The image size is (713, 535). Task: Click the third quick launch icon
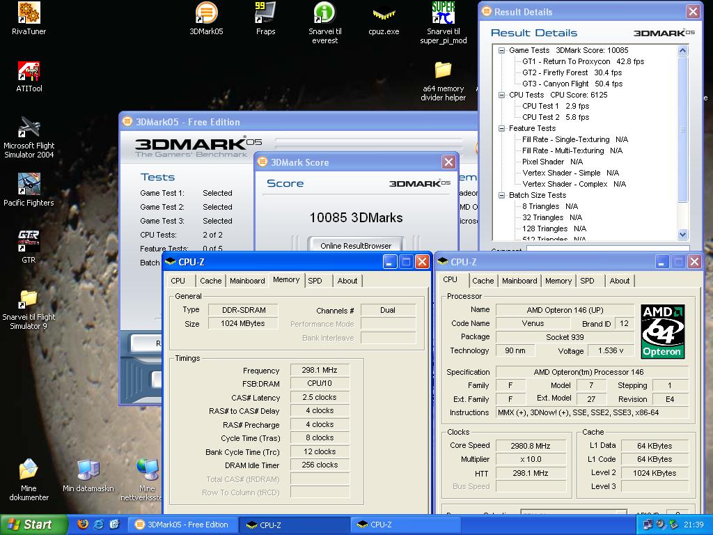click(x=114, y=525)
